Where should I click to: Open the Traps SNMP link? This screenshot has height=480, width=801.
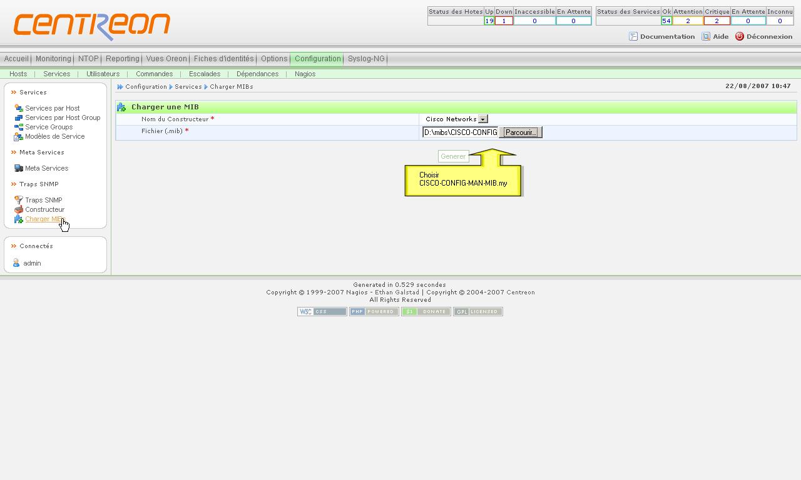click(44, 200)
